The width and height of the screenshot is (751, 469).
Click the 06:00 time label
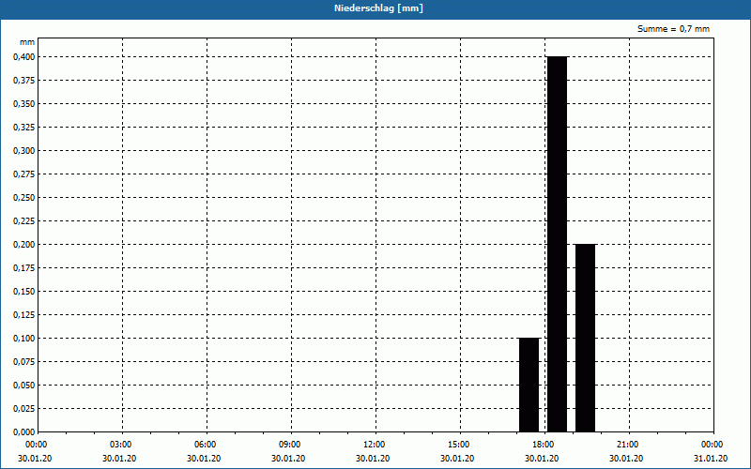(x=205, y=445)
